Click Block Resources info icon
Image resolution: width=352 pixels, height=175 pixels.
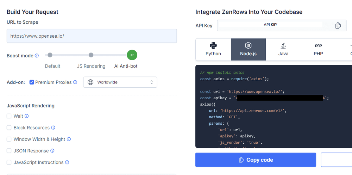(53, 127)
